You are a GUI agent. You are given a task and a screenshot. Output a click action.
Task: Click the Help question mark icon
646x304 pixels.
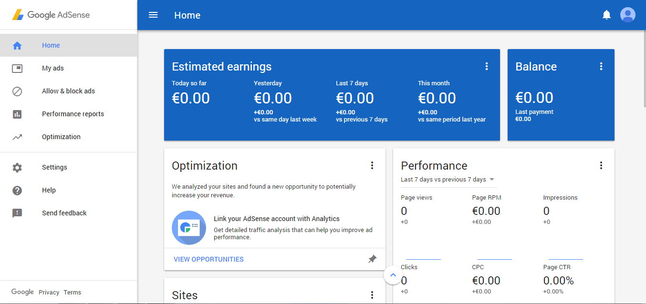(17, 190)
